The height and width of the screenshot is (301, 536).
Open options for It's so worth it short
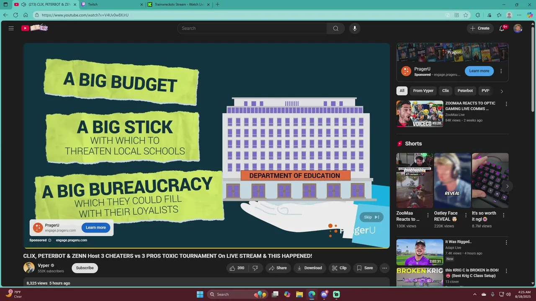point(503,215)
